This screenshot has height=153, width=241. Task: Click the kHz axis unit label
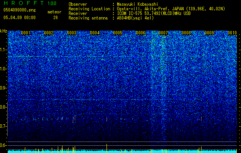click(x=3, y=31)
